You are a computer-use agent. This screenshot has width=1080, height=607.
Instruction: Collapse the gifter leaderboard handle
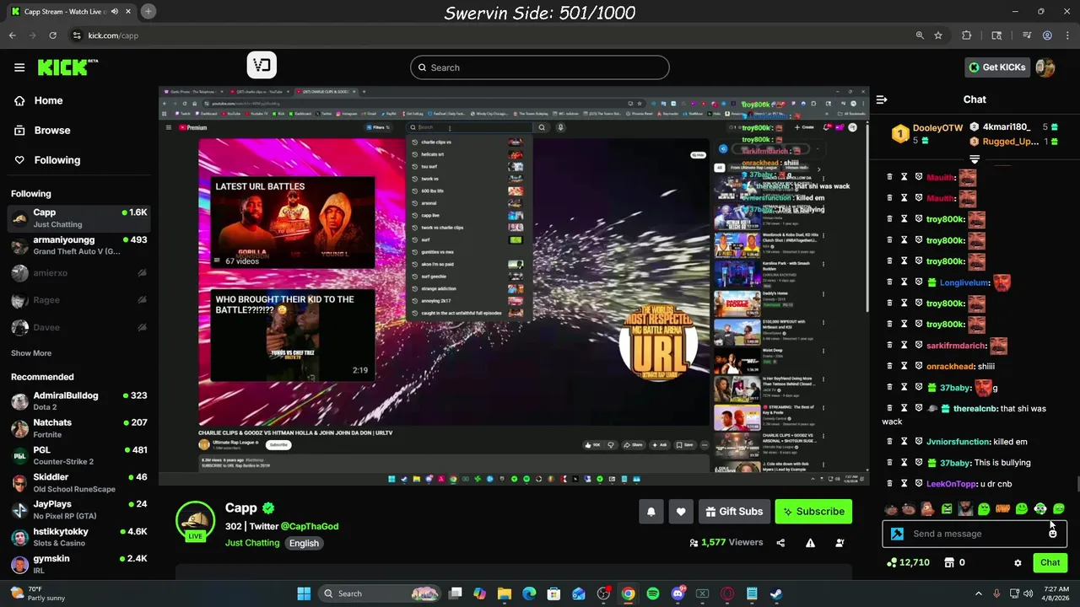975,159
